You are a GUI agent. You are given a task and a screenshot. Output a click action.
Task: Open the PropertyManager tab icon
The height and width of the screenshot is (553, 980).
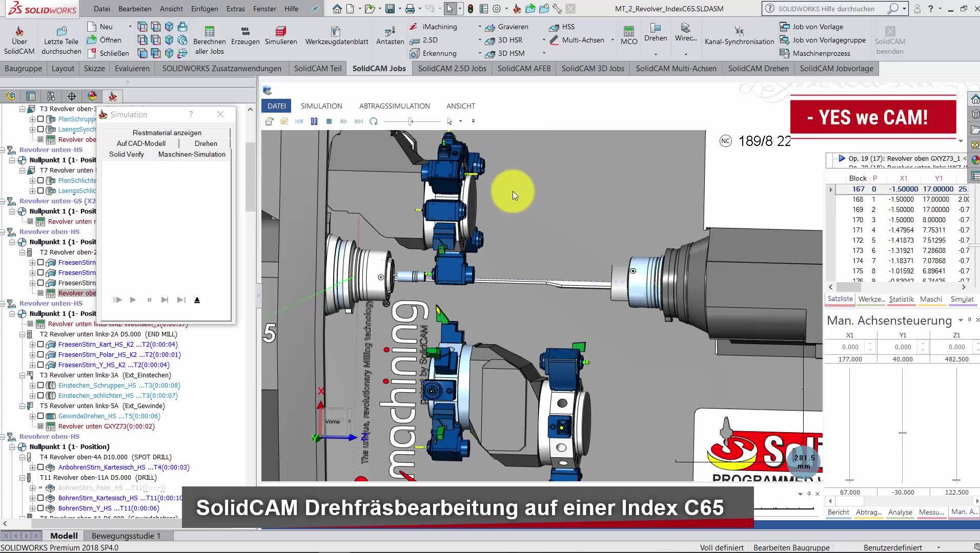pyautogui.click(x=31, y=96)
